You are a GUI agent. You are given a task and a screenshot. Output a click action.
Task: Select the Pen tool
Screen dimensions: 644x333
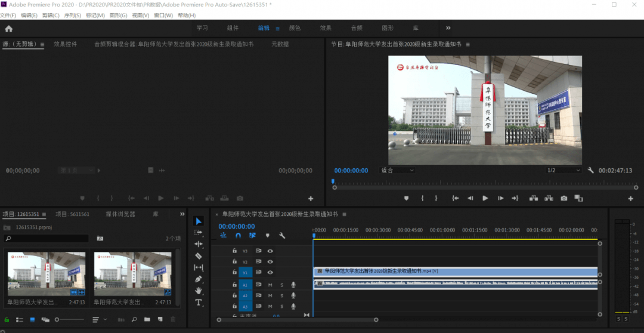pyautogui.click(x=199, y=279)
